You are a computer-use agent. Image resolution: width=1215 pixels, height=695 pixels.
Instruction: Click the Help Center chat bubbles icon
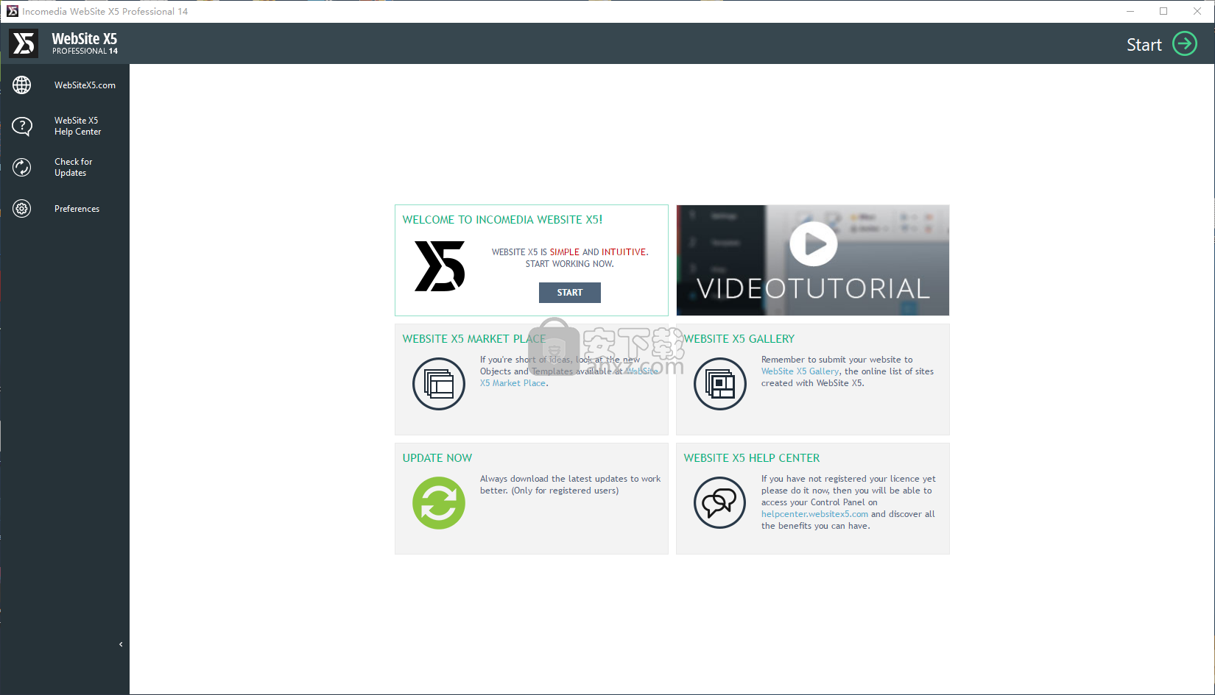point(720,503)
